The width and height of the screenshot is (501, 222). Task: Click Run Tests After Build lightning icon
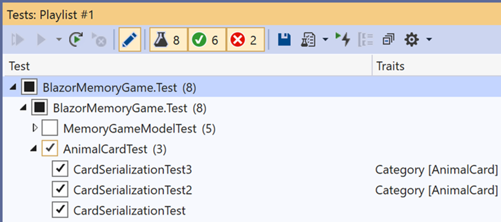pyautogui.click(x=343, y=39)
